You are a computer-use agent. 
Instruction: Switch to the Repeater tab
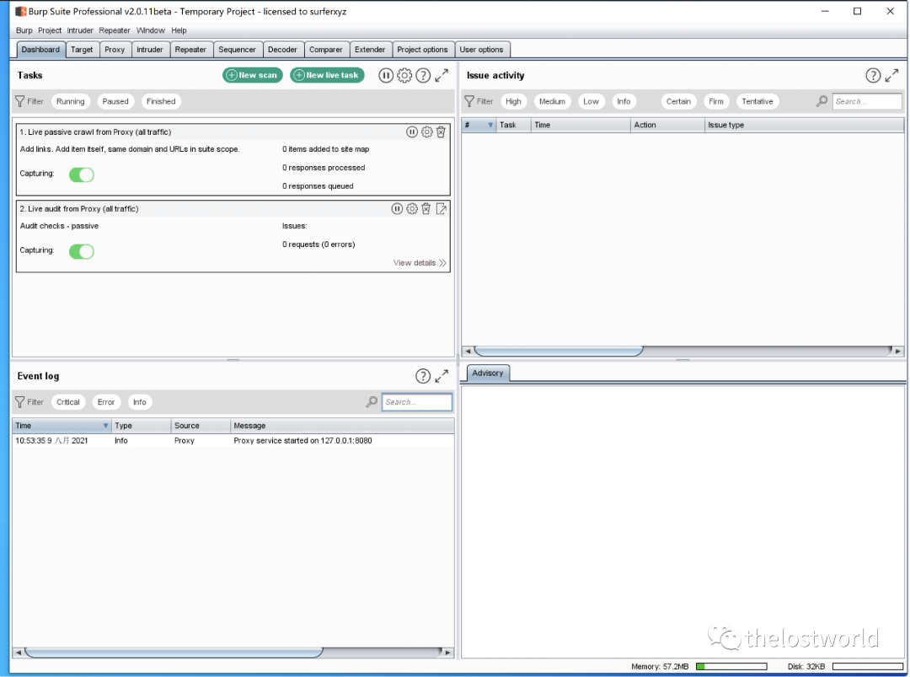tap(190, 50)
